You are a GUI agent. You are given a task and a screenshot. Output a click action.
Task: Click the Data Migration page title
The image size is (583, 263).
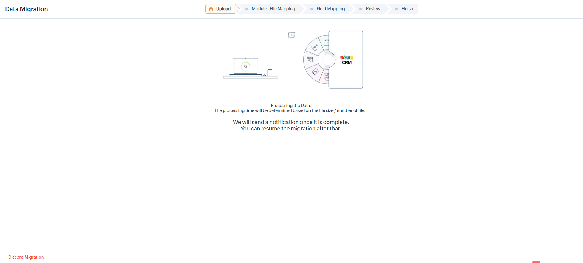[x=26, y=9]
